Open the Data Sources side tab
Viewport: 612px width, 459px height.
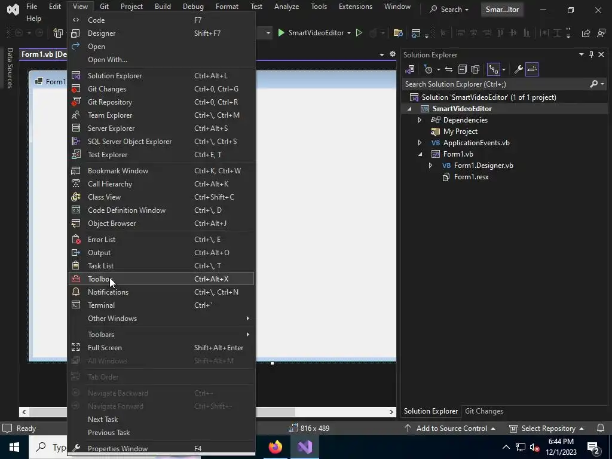click(10, 68)
